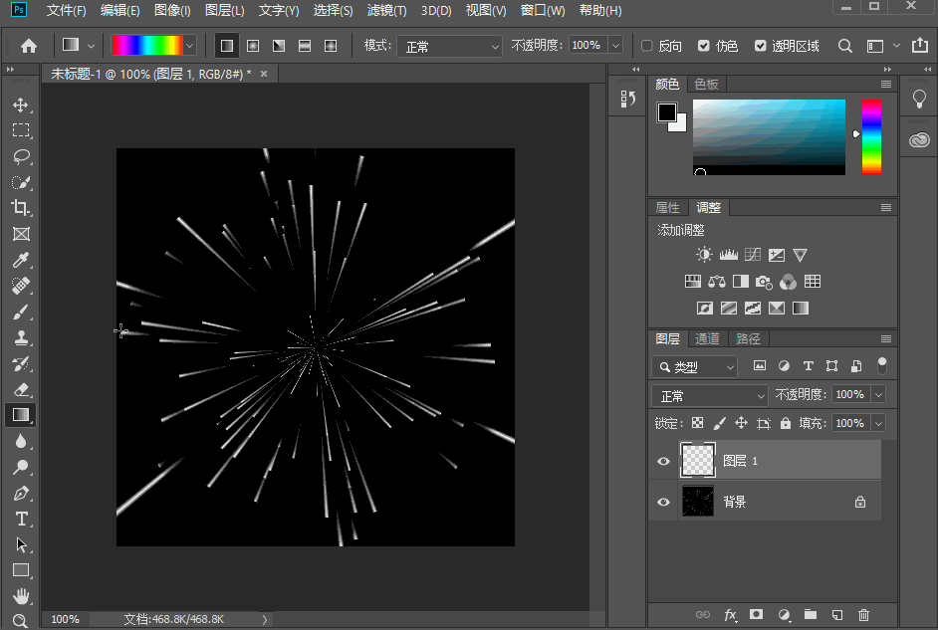Switch to the 属性 panel tab
This screenshot has height=630, width=938.
(667, 208)
